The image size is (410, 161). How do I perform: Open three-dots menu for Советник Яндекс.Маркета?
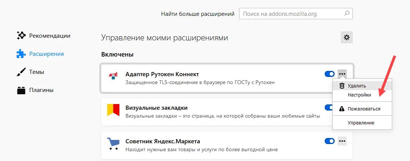(x=342, y=141)
